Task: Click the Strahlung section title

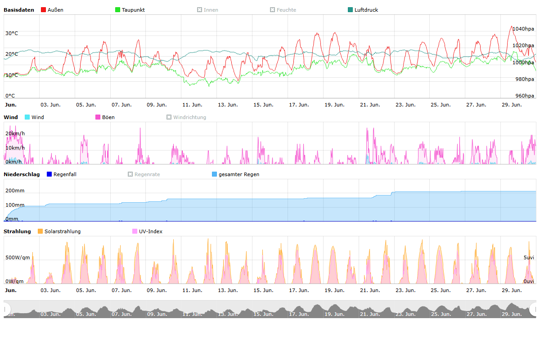Action: [17, 231]
